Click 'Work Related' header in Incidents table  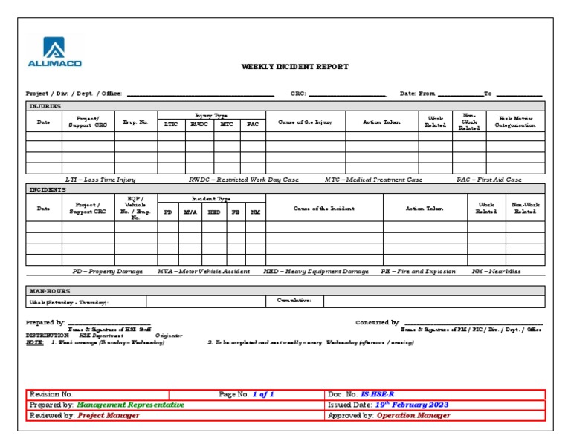click(486, 209)
